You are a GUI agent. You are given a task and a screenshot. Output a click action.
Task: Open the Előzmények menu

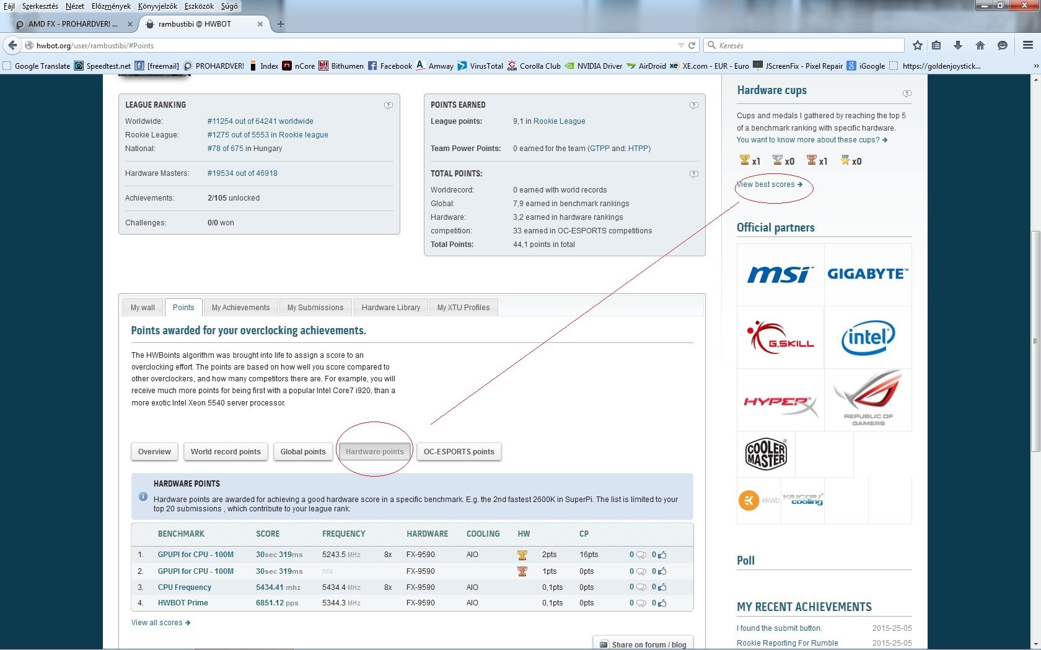pyautogui.click(x=111, y=6)
